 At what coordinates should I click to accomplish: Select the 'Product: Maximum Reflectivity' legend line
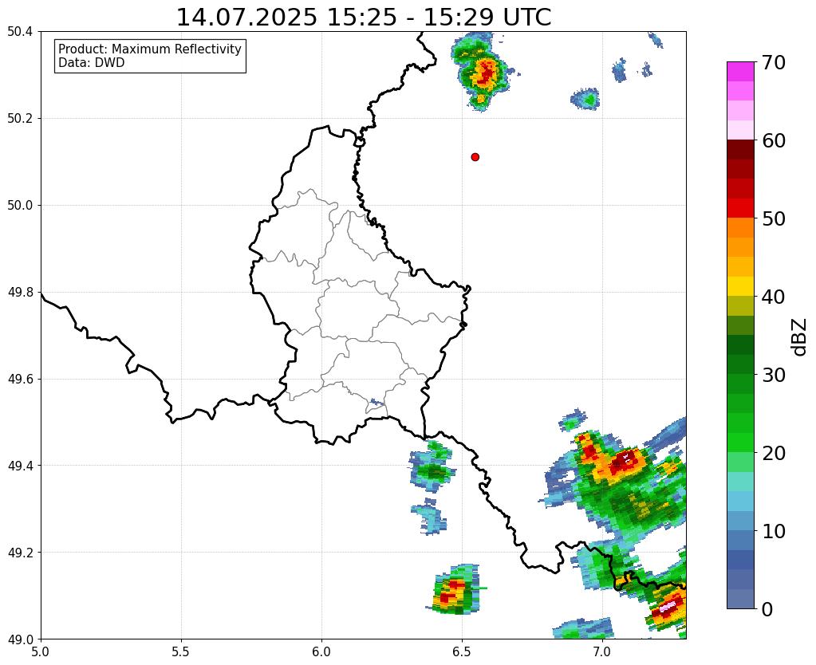click(150, 49)
